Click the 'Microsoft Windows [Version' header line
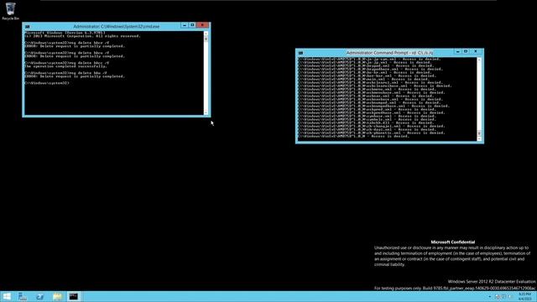 [65, 33]
